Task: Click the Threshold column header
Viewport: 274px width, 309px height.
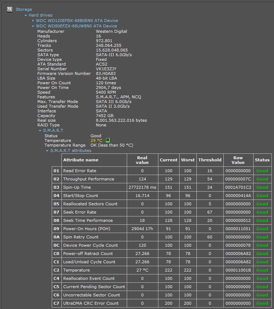Action: (x=210, y=160)
